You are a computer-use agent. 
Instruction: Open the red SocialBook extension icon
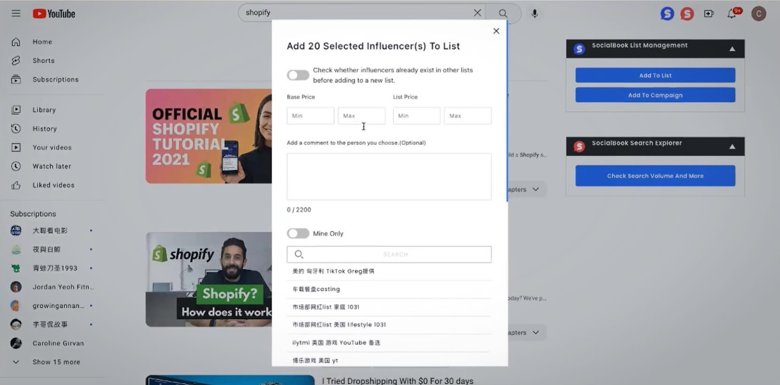[687, 14]
